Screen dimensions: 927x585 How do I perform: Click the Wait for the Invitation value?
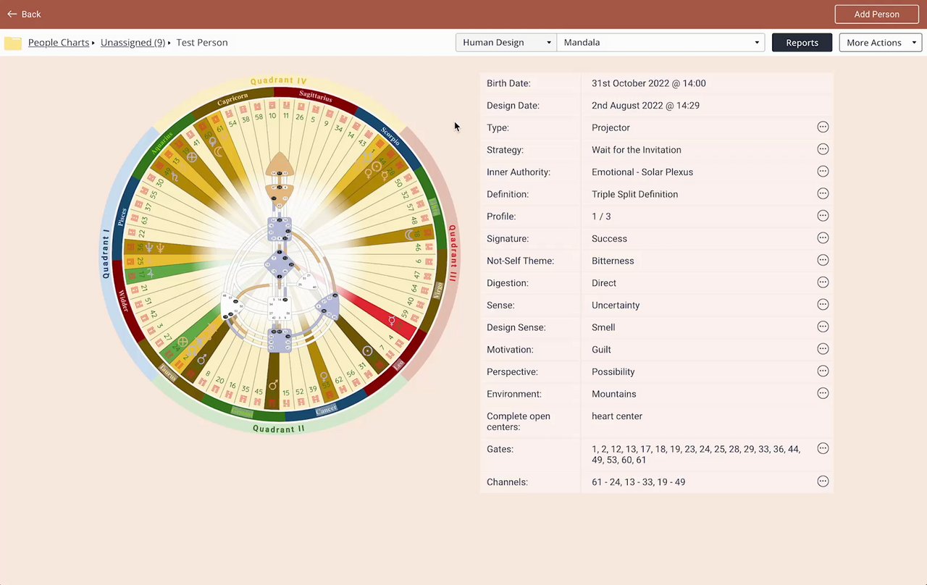(x=636, y=150)
